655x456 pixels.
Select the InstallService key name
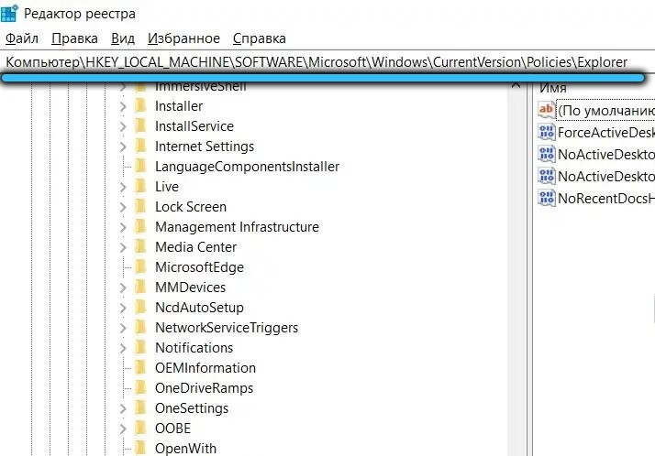pos(194,126)
